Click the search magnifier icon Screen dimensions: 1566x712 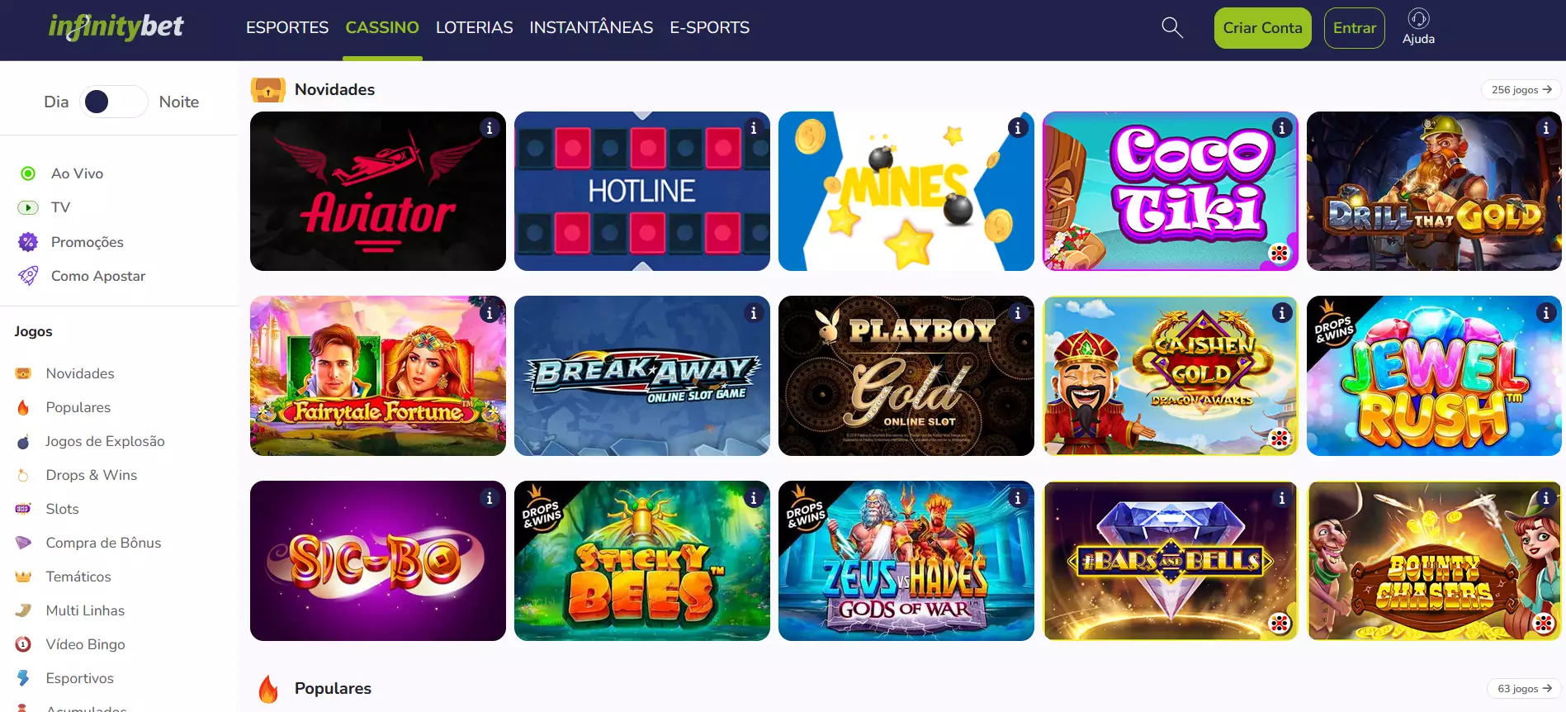tap(1172, 28)
